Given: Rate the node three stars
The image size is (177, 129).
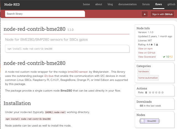Looking at the screenshot, I should [x=156, y=92].
